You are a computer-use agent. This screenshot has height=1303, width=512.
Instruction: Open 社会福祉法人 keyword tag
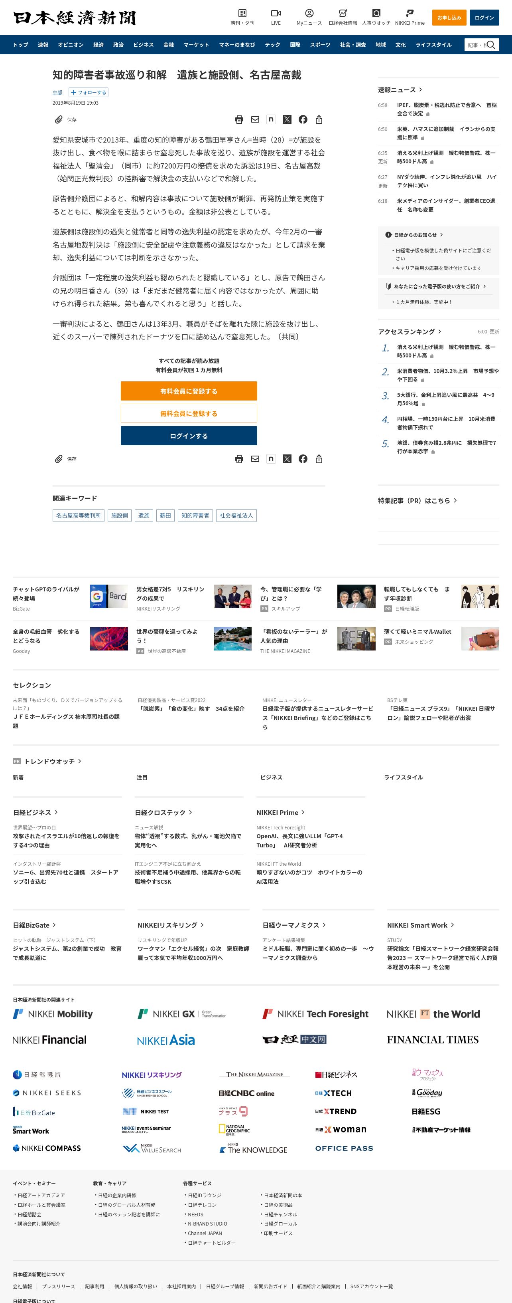tap(236, 516)
